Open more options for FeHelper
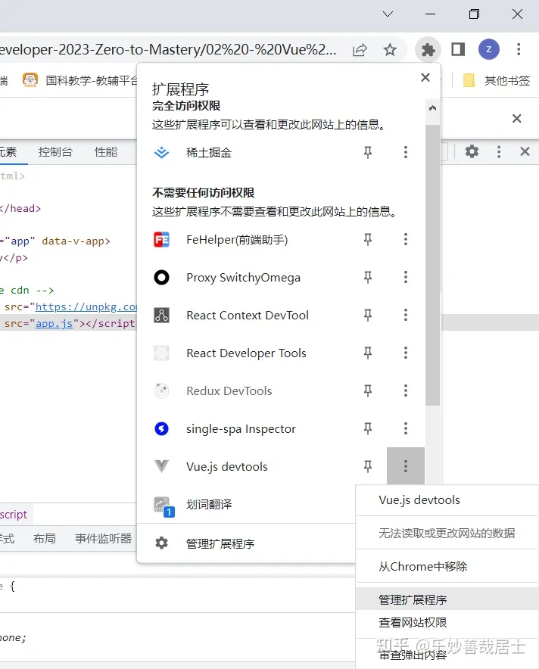The height and width of the screenshot is (669, 539). pos(406,239)
